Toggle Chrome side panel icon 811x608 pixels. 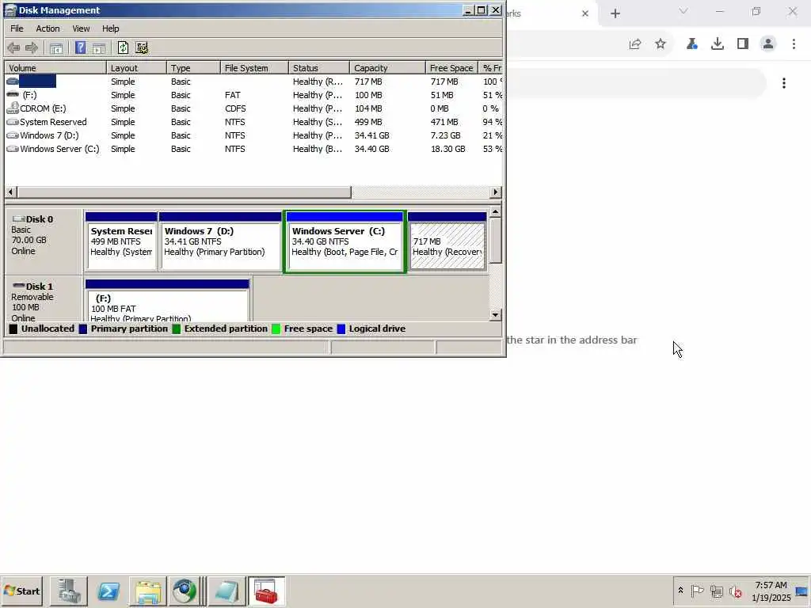coord(743,44)
